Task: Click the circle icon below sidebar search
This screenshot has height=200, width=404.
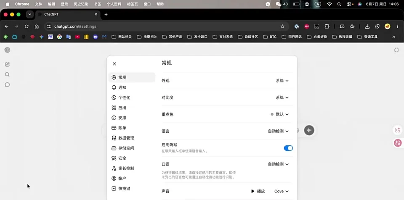Action: (7, 84)
